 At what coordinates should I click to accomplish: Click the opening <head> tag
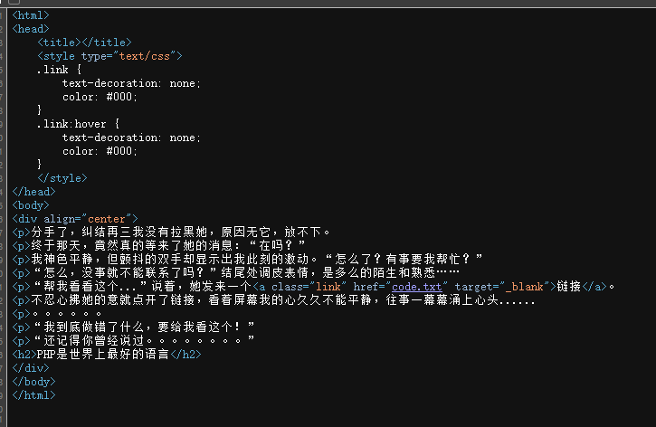point(31,29)
